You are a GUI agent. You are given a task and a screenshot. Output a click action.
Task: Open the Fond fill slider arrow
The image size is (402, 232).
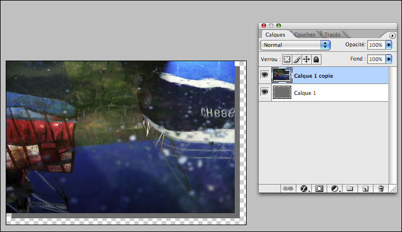click(x=389, y=59)
